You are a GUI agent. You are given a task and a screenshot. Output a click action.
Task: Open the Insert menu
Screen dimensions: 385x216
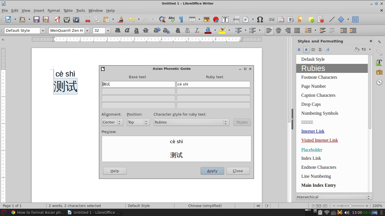pos(39,10)
